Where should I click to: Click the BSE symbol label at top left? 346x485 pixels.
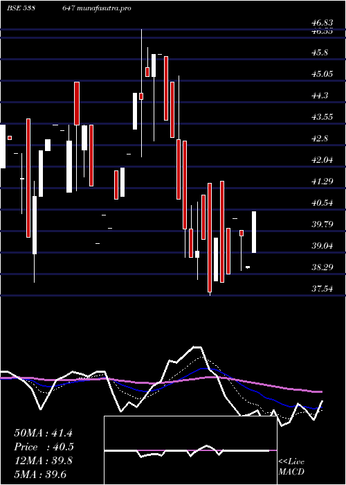tap(21, 8)
